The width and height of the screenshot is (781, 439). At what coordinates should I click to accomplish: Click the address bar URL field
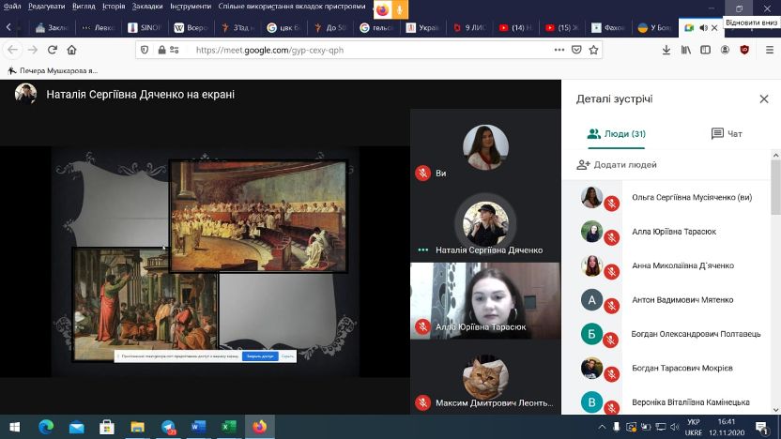coord(369,50)
